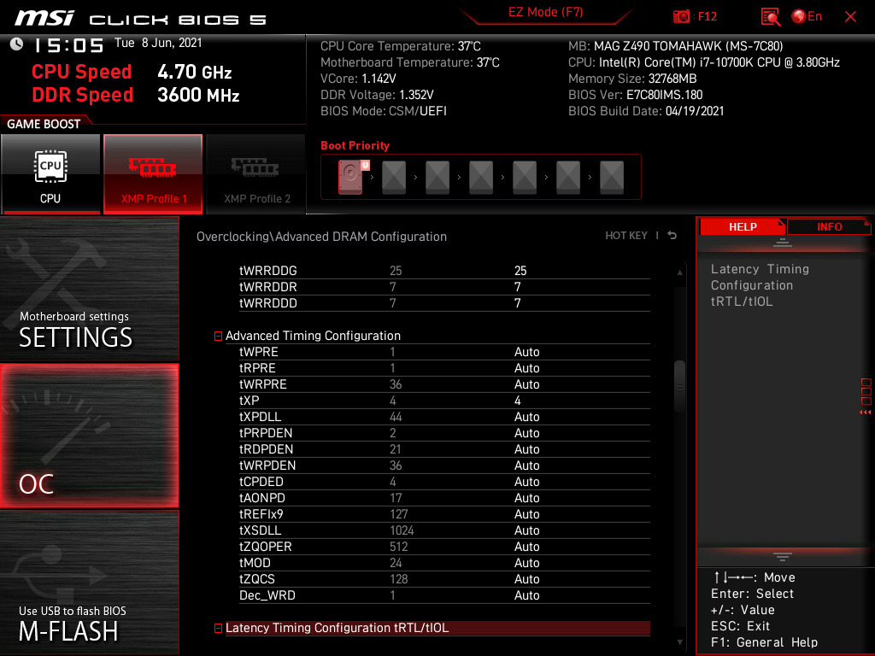This screenshot has height=656, width=875.
Task: Select the tXPDLL setting row
Action: click(444, 417)
